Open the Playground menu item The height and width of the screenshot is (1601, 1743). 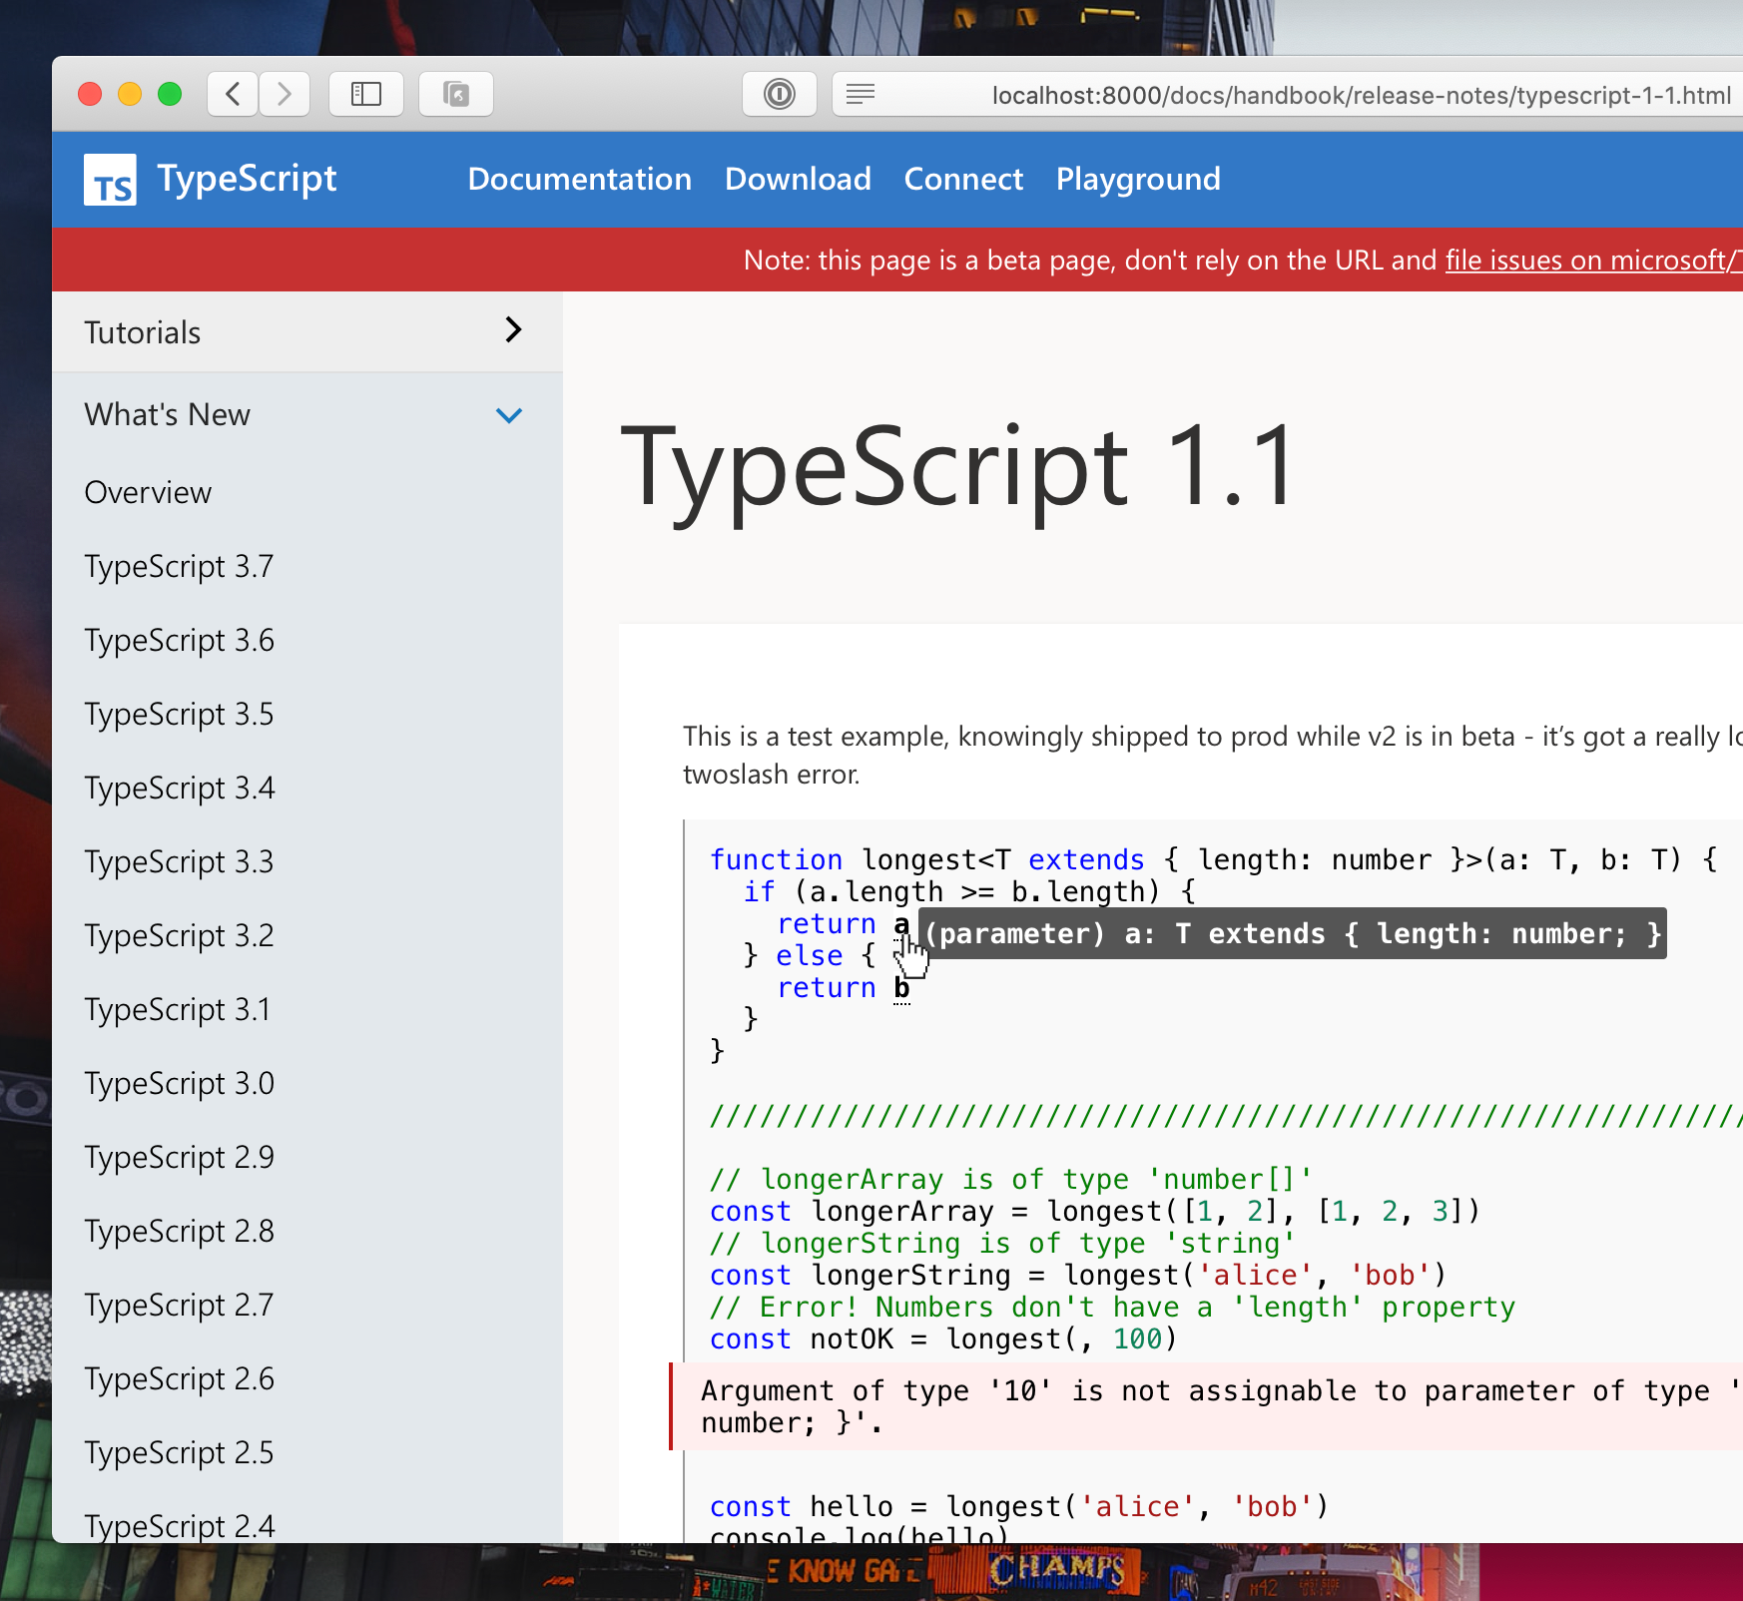coord(1138,180)
